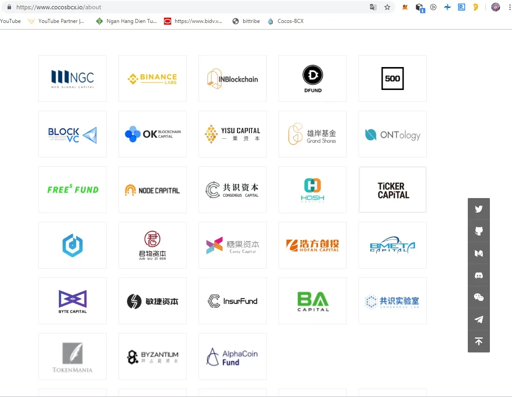Click the blue P extension icon

[x=462, y=7]
